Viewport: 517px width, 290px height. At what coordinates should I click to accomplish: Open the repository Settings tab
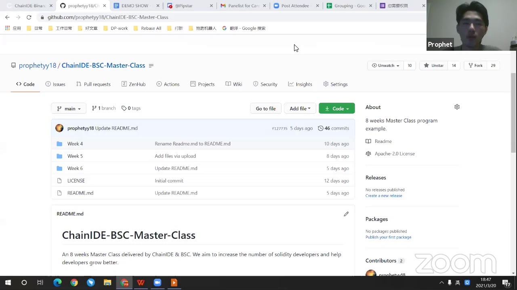pyautogui.click(x=335, y=84)
